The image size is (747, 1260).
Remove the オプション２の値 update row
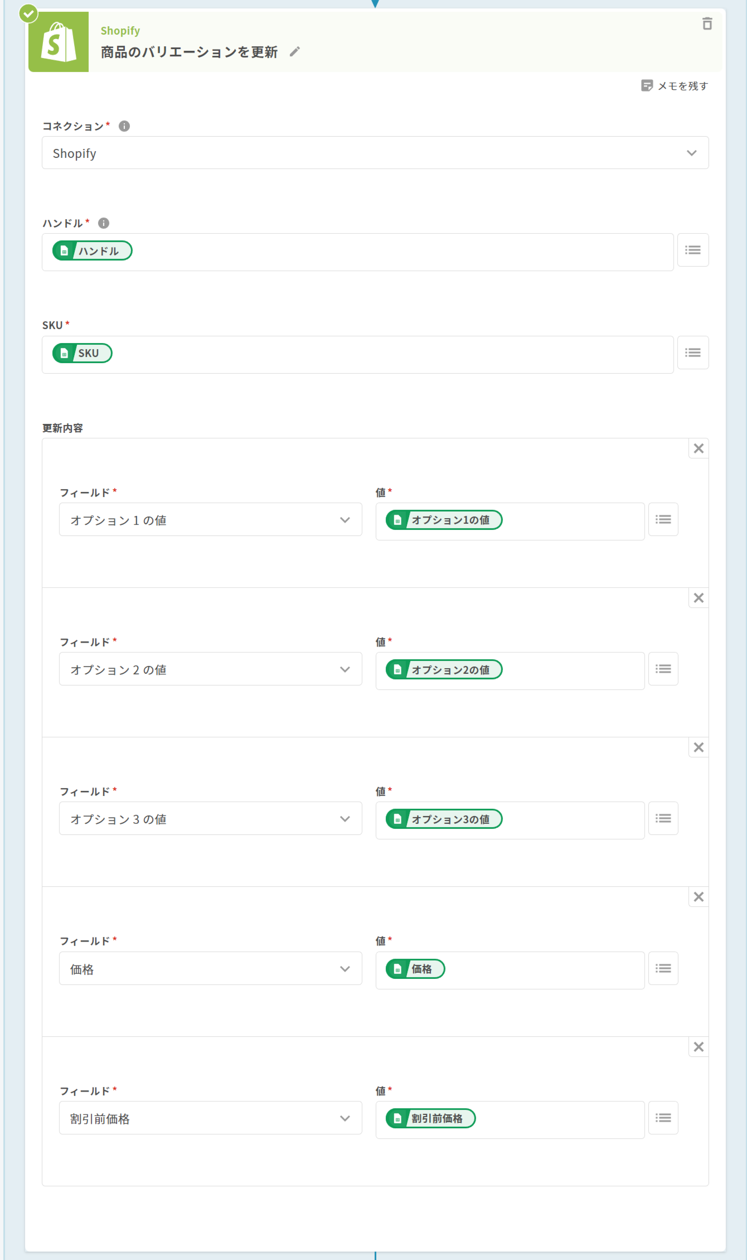tap(698, 598)
